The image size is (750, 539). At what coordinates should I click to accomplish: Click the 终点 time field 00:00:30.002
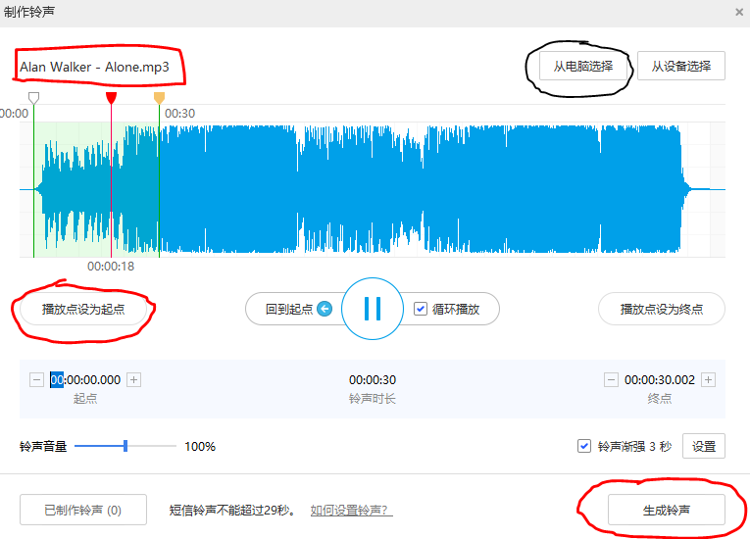660,379
